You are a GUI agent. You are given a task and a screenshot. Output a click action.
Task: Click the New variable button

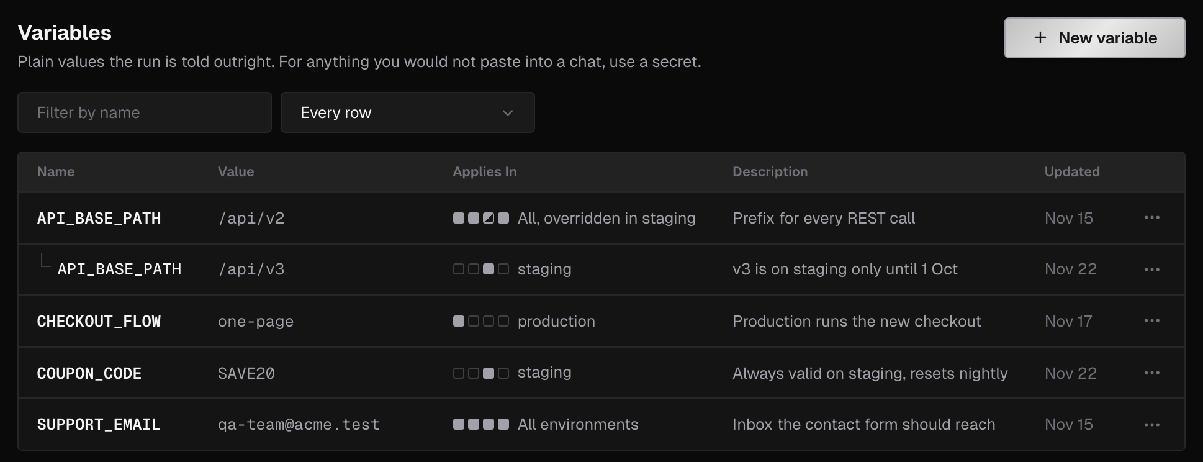coord(1095,38)
